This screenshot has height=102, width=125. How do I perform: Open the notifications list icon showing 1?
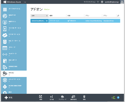(x=113, y=97)
